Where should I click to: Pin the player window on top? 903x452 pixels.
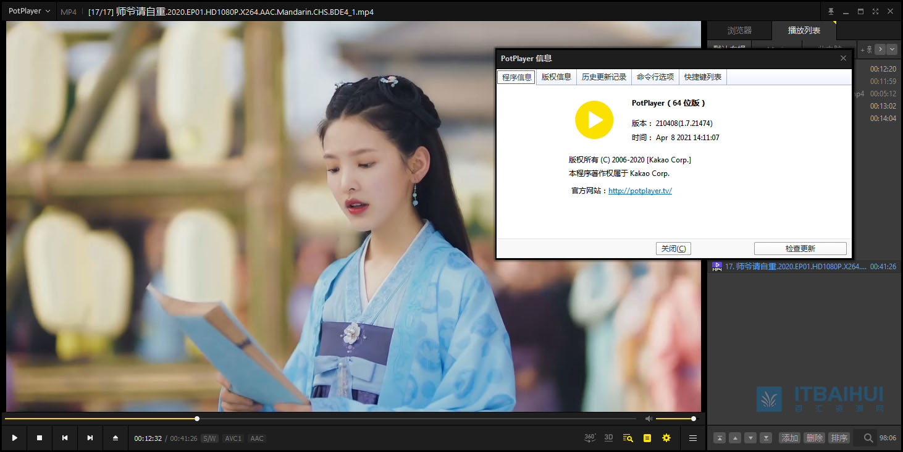(x=831, y=11)
